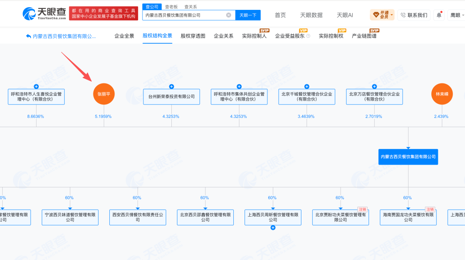The image size is (465, 260).
Task: Go back via 内蒙古西贝餐饮集团 back link
Action: (x=61, y=36)
